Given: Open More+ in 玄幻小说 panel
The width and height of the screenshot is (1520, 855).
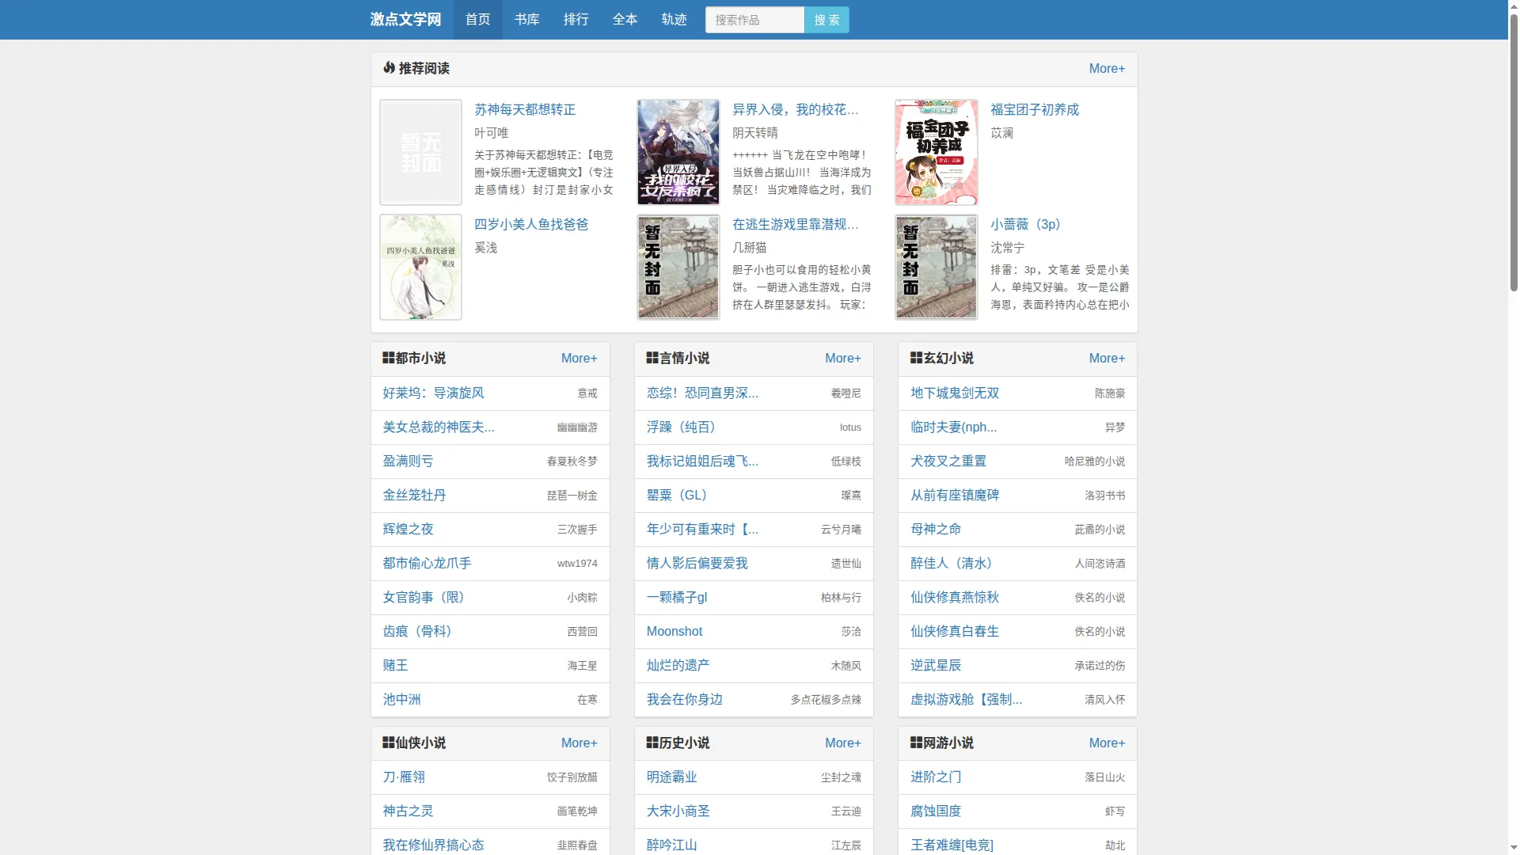Looking at the screenshot, I should (1107, 359).
